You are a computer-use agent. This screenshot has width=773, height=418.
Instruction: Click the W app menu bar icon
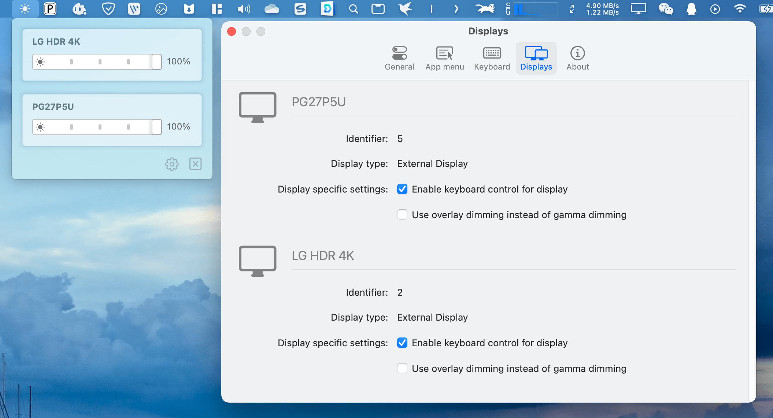pos(134,9)
